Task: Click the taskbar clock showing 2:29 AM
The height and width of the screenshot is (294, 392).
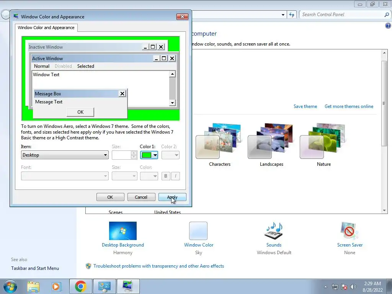Action: coord(372,287)
